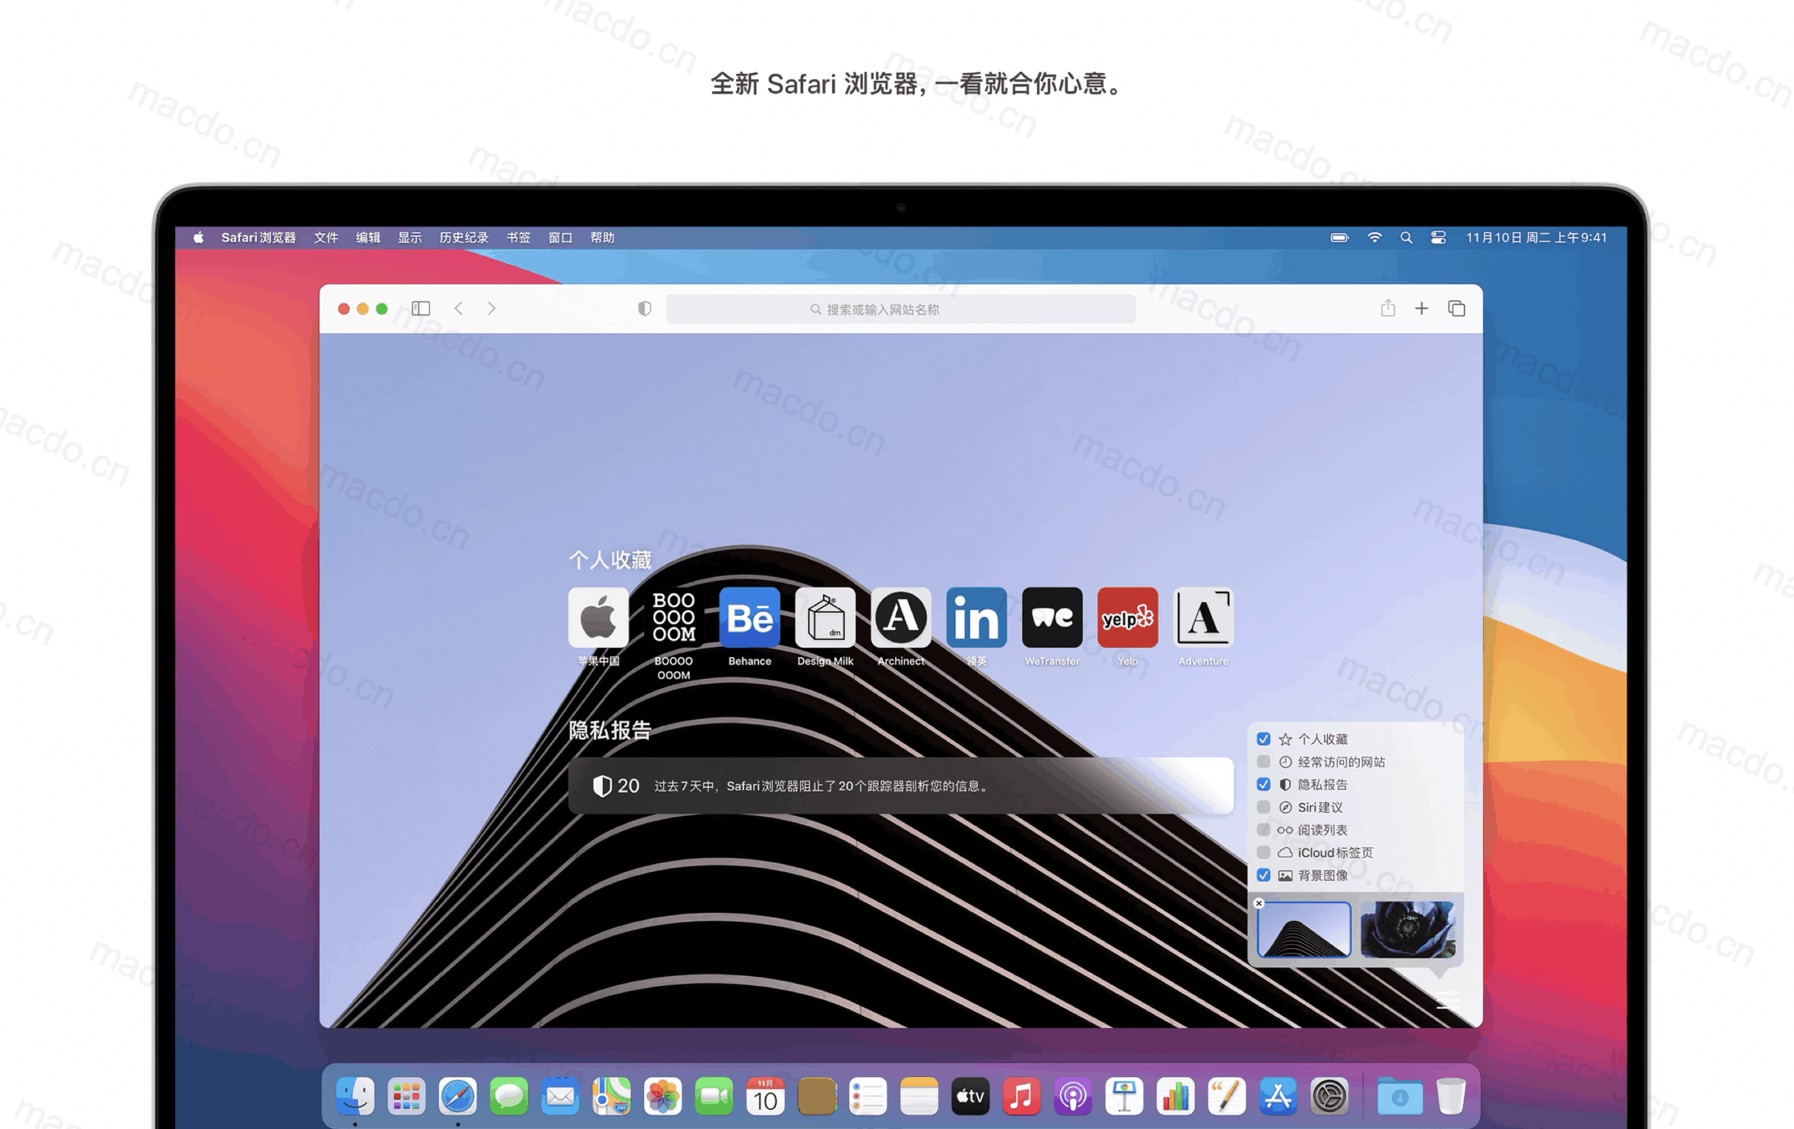Screen dimensions: 1794x1129
Task: Open the privacy report shield icon in toolbar
Action: click(x=645, y=309)
